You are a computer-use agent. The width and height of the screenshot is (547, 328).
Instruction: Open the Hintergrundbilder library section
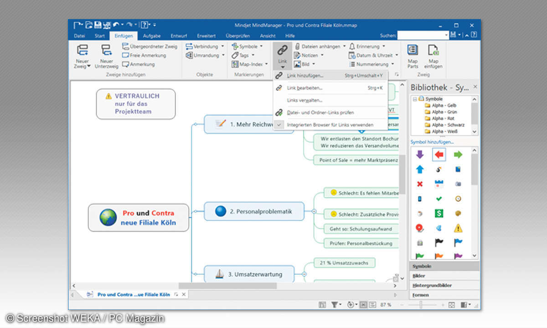444,285
